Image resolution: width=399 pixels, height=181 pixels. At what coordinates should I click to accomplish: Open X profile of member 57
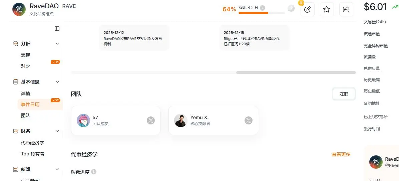(x=151, y=120)
